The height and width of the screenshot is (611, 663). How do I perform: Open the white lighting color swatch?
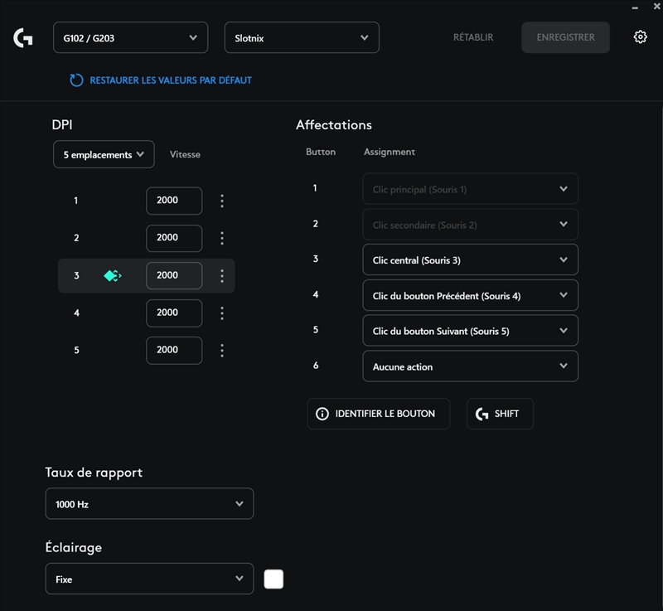pos(273,579)
